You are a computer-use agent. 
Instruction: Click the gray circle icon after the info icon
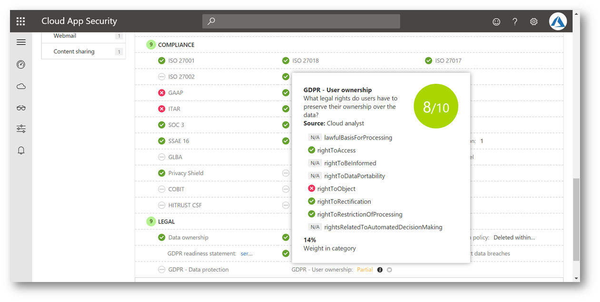389,270
